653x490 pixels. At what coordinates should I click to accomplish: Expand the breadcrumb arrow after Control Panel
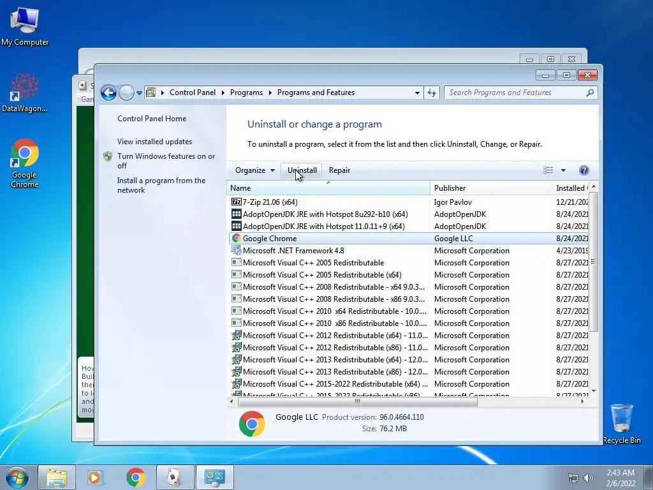223,93
